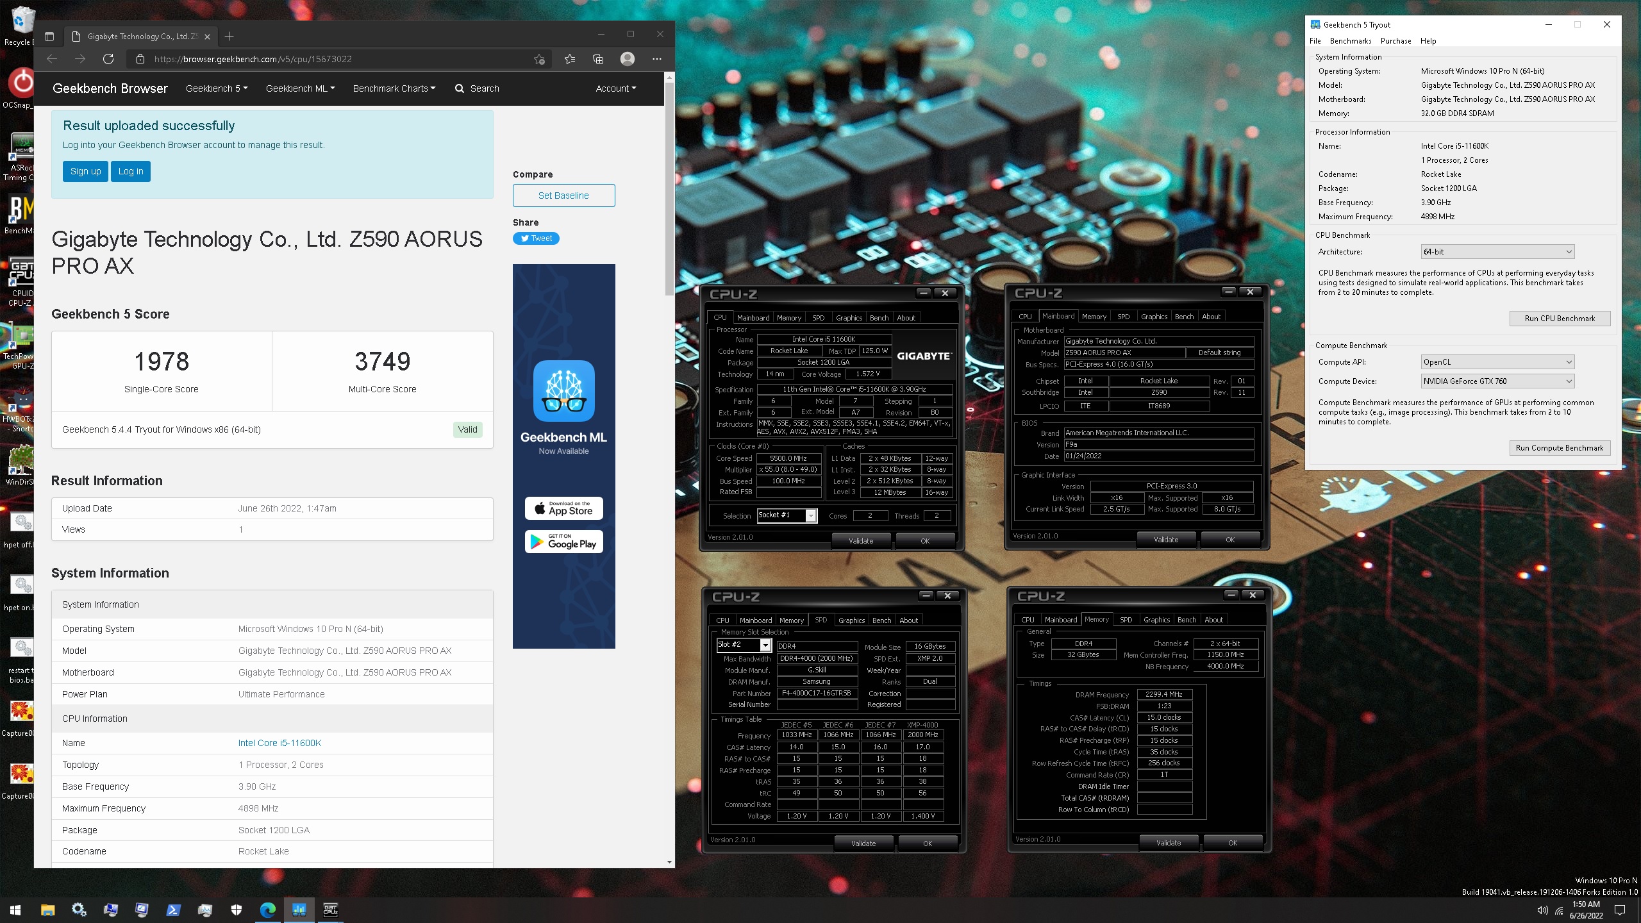Click the Log in button
This screenshot has width=1641, height=923.
[131, 171]
